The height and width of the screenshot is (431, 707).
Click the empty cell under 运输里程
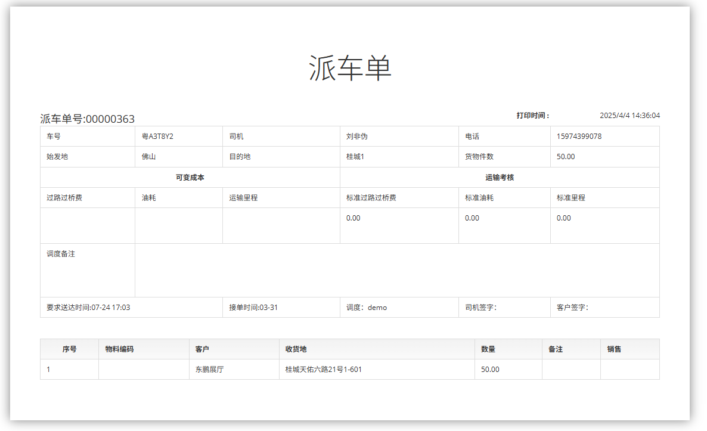tap(281, 225)
